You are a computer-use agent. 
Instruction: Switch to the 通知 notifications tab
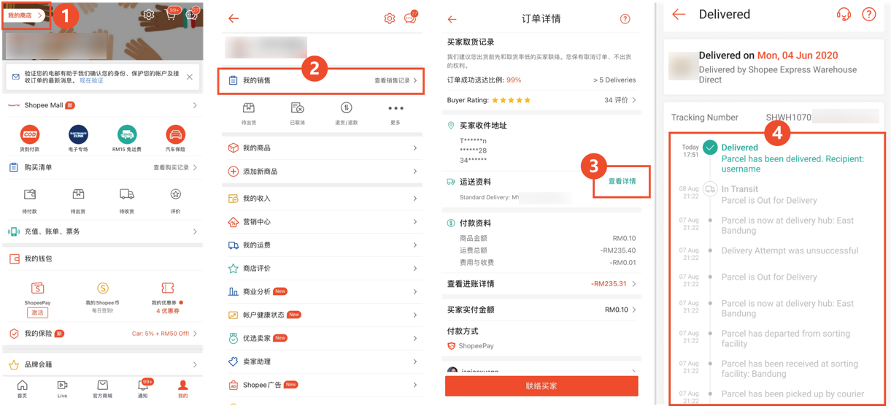pyautogui.click(x=143, y=388)
